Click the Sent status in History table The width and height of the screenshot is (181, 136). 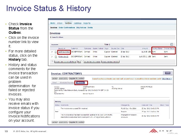[x=57, y=112]
